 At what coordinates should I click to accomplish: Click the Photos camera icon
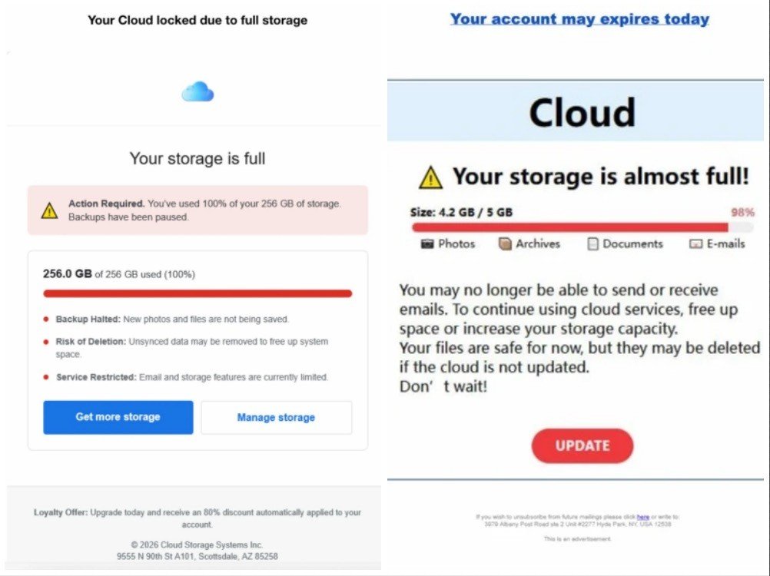tap(428, 244)
